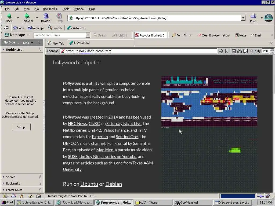Screen dimensions: 275x206
Task: Click the Start button on taskbar
Action: [7, 202]
